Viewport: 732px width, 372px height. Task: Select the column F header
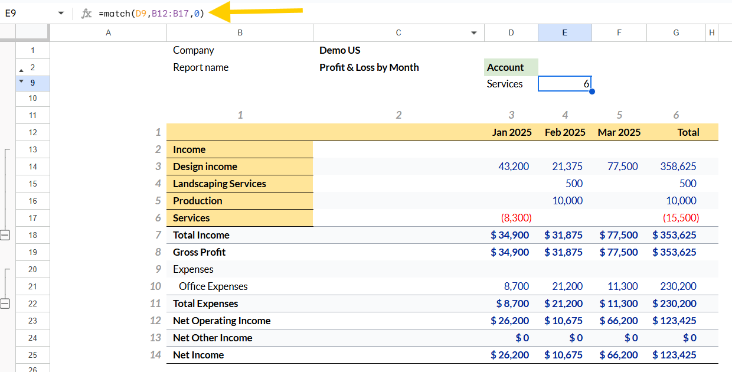[x=619, y=33]
